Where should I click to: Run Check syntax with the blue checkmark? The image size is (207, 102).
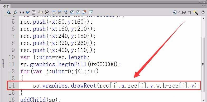coord(28,13)
